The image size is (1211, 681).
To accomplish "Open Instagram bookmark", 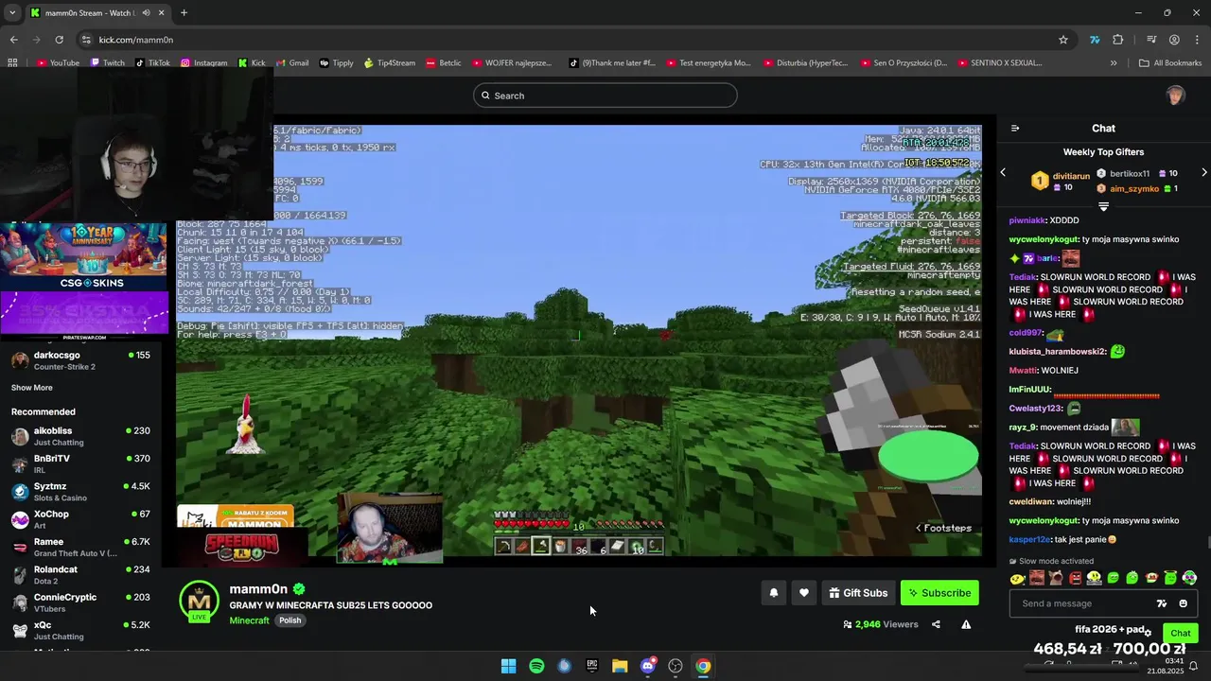I will pyautogui.click(x=203, y=62).
